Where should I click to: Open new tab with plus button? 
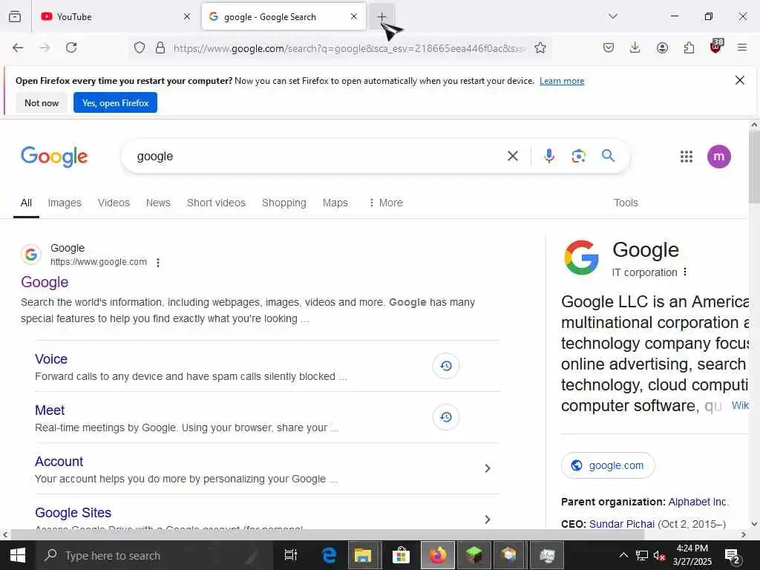(381, 16)
